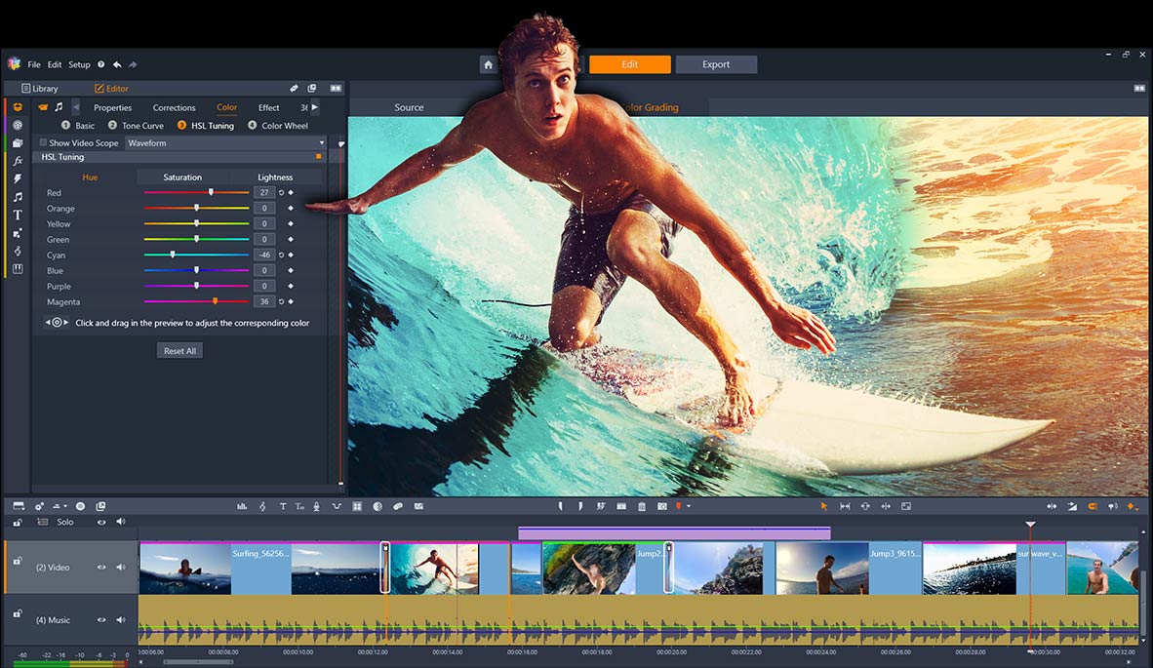Expand the marker dropdown arrow in timeline toolbar
This screenshot has width=1153, height=668.
pyautogui.click(x=689, y=506)
